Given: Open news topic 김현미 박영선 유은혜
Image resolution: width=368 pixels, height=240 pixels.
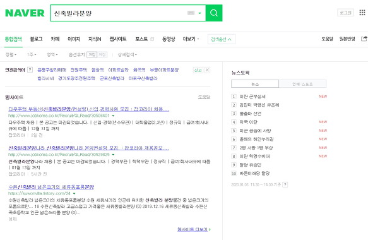Looking at the screenshot, I should pyautogui.click(x=259, y=105).
